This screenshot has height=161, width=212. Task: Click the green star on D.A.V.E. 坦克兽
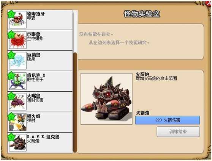(11, 137)
